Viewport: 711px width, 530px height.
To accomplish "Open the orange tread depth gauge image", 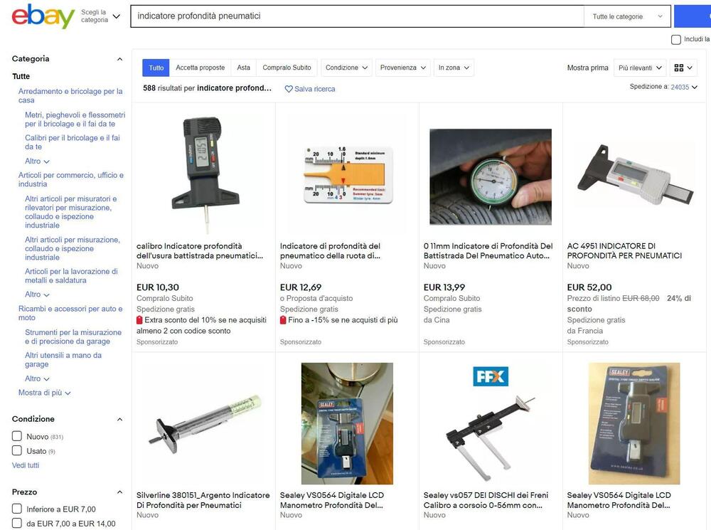I will coord(348,174).
